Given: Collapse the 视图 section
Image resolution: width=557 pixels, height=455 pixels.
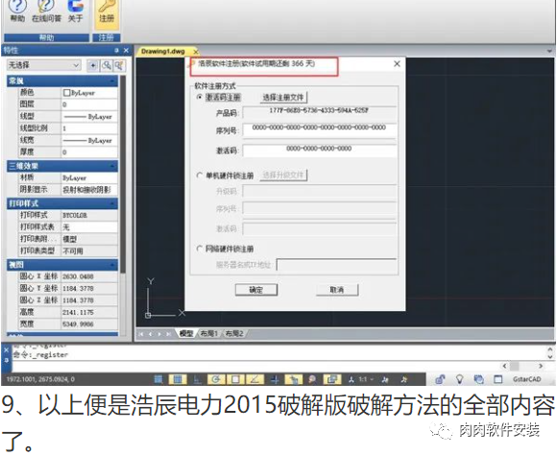Looking at the screenshot, I should pyautogui.click(x=113, y=265).
